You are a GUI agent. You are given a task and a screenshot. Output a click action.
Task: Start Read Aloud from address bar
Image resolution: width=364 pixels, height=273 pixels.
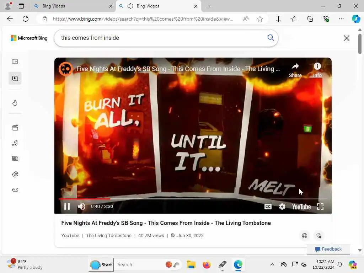(x=246, y=19)
